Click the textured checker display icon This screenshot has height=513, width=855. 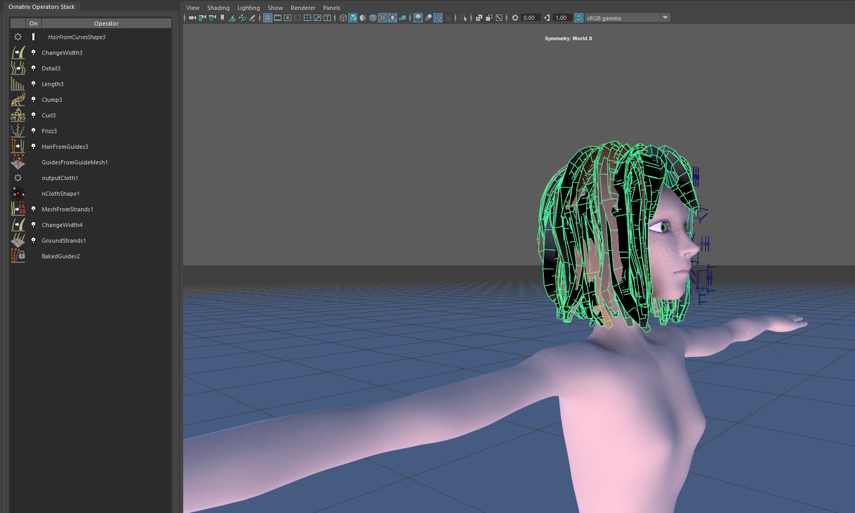[383, 18]
